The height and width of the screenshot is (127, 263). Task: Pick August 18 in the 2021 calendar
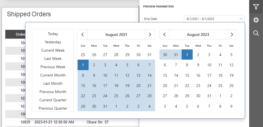(116, 86)
